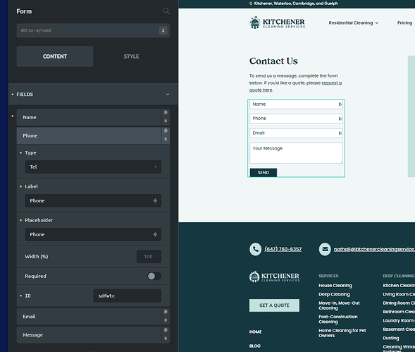Click the clone icon for the Phone field
The image size is (415, 352).
point(166,131)
